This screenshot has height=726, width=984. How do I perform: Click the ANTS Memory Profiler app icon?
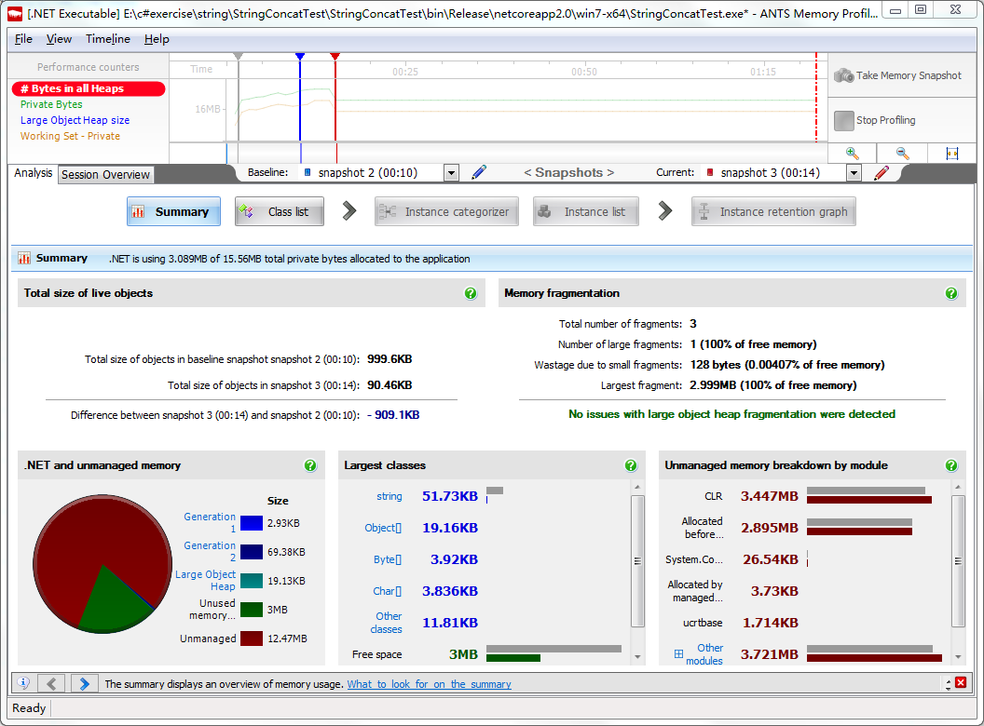click(15, 13)
